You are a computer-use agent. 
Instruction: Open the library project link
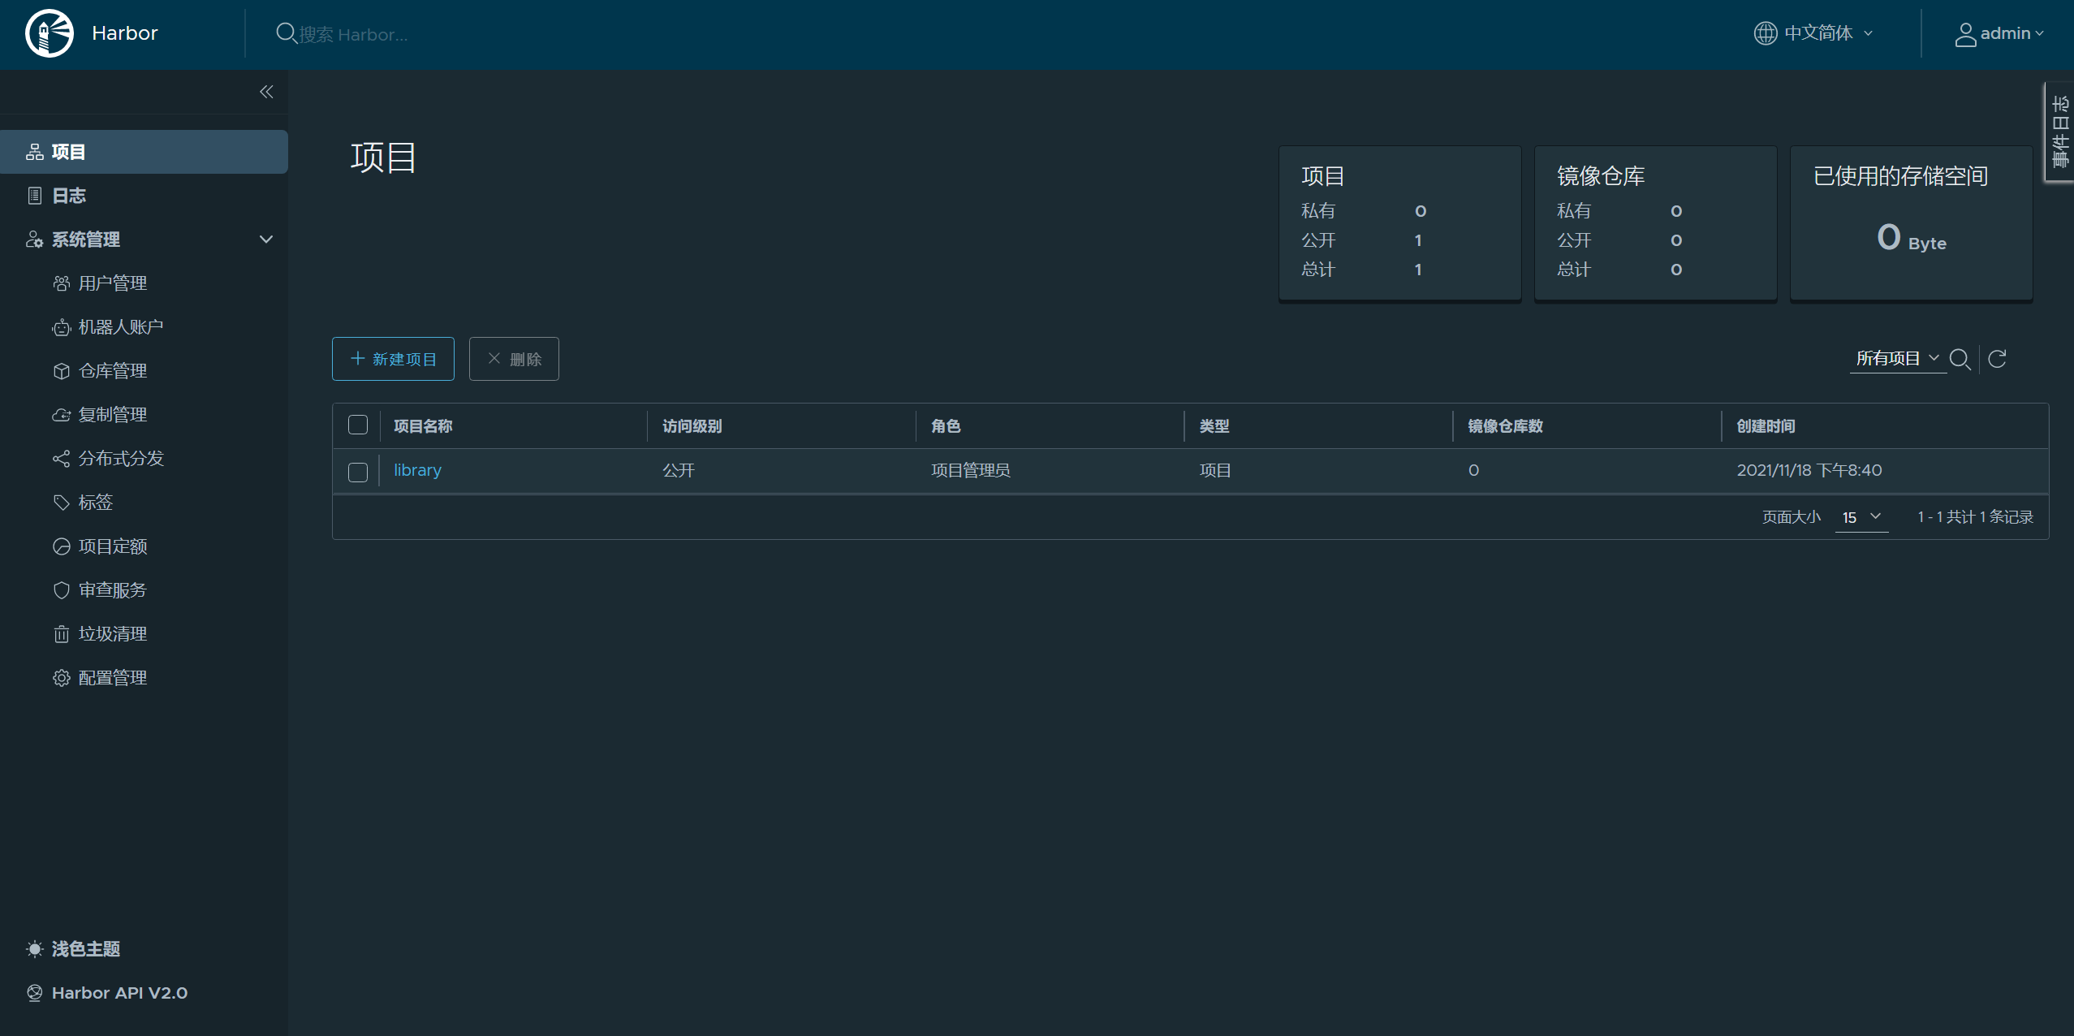[x=417, y=470]
